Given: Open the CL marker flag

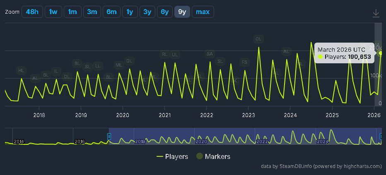Looking at the screenshot, I should coord(258,39).
